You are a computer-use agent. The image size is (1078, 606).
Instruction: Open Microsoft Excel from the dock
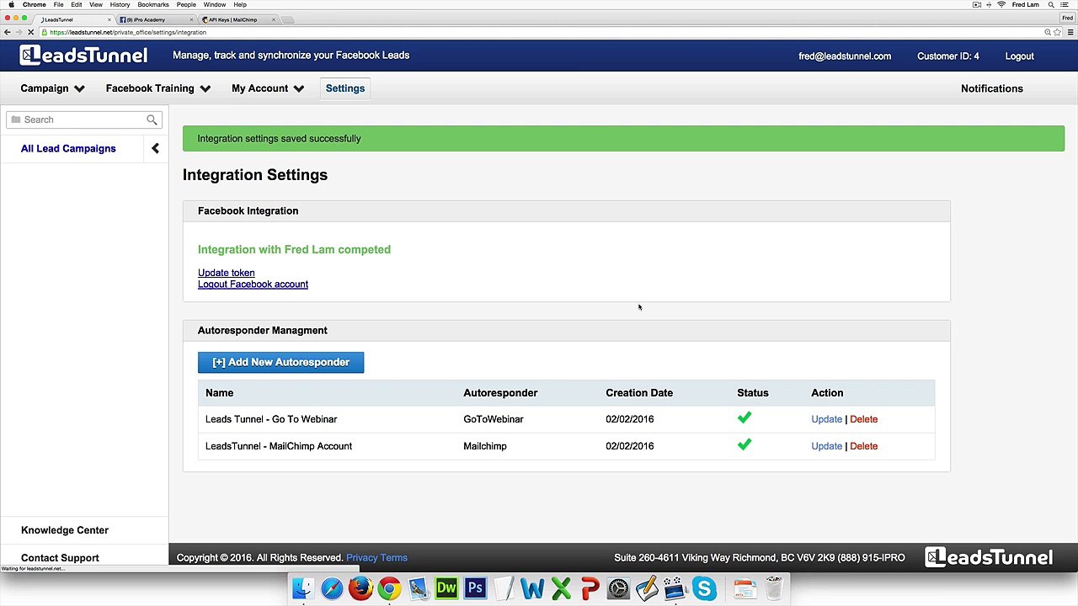point(561,588)
